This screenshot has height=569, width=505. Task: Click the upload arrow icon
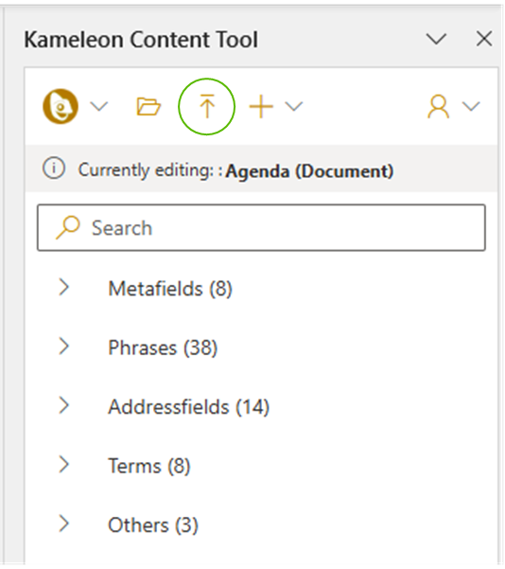coord(207,106)
